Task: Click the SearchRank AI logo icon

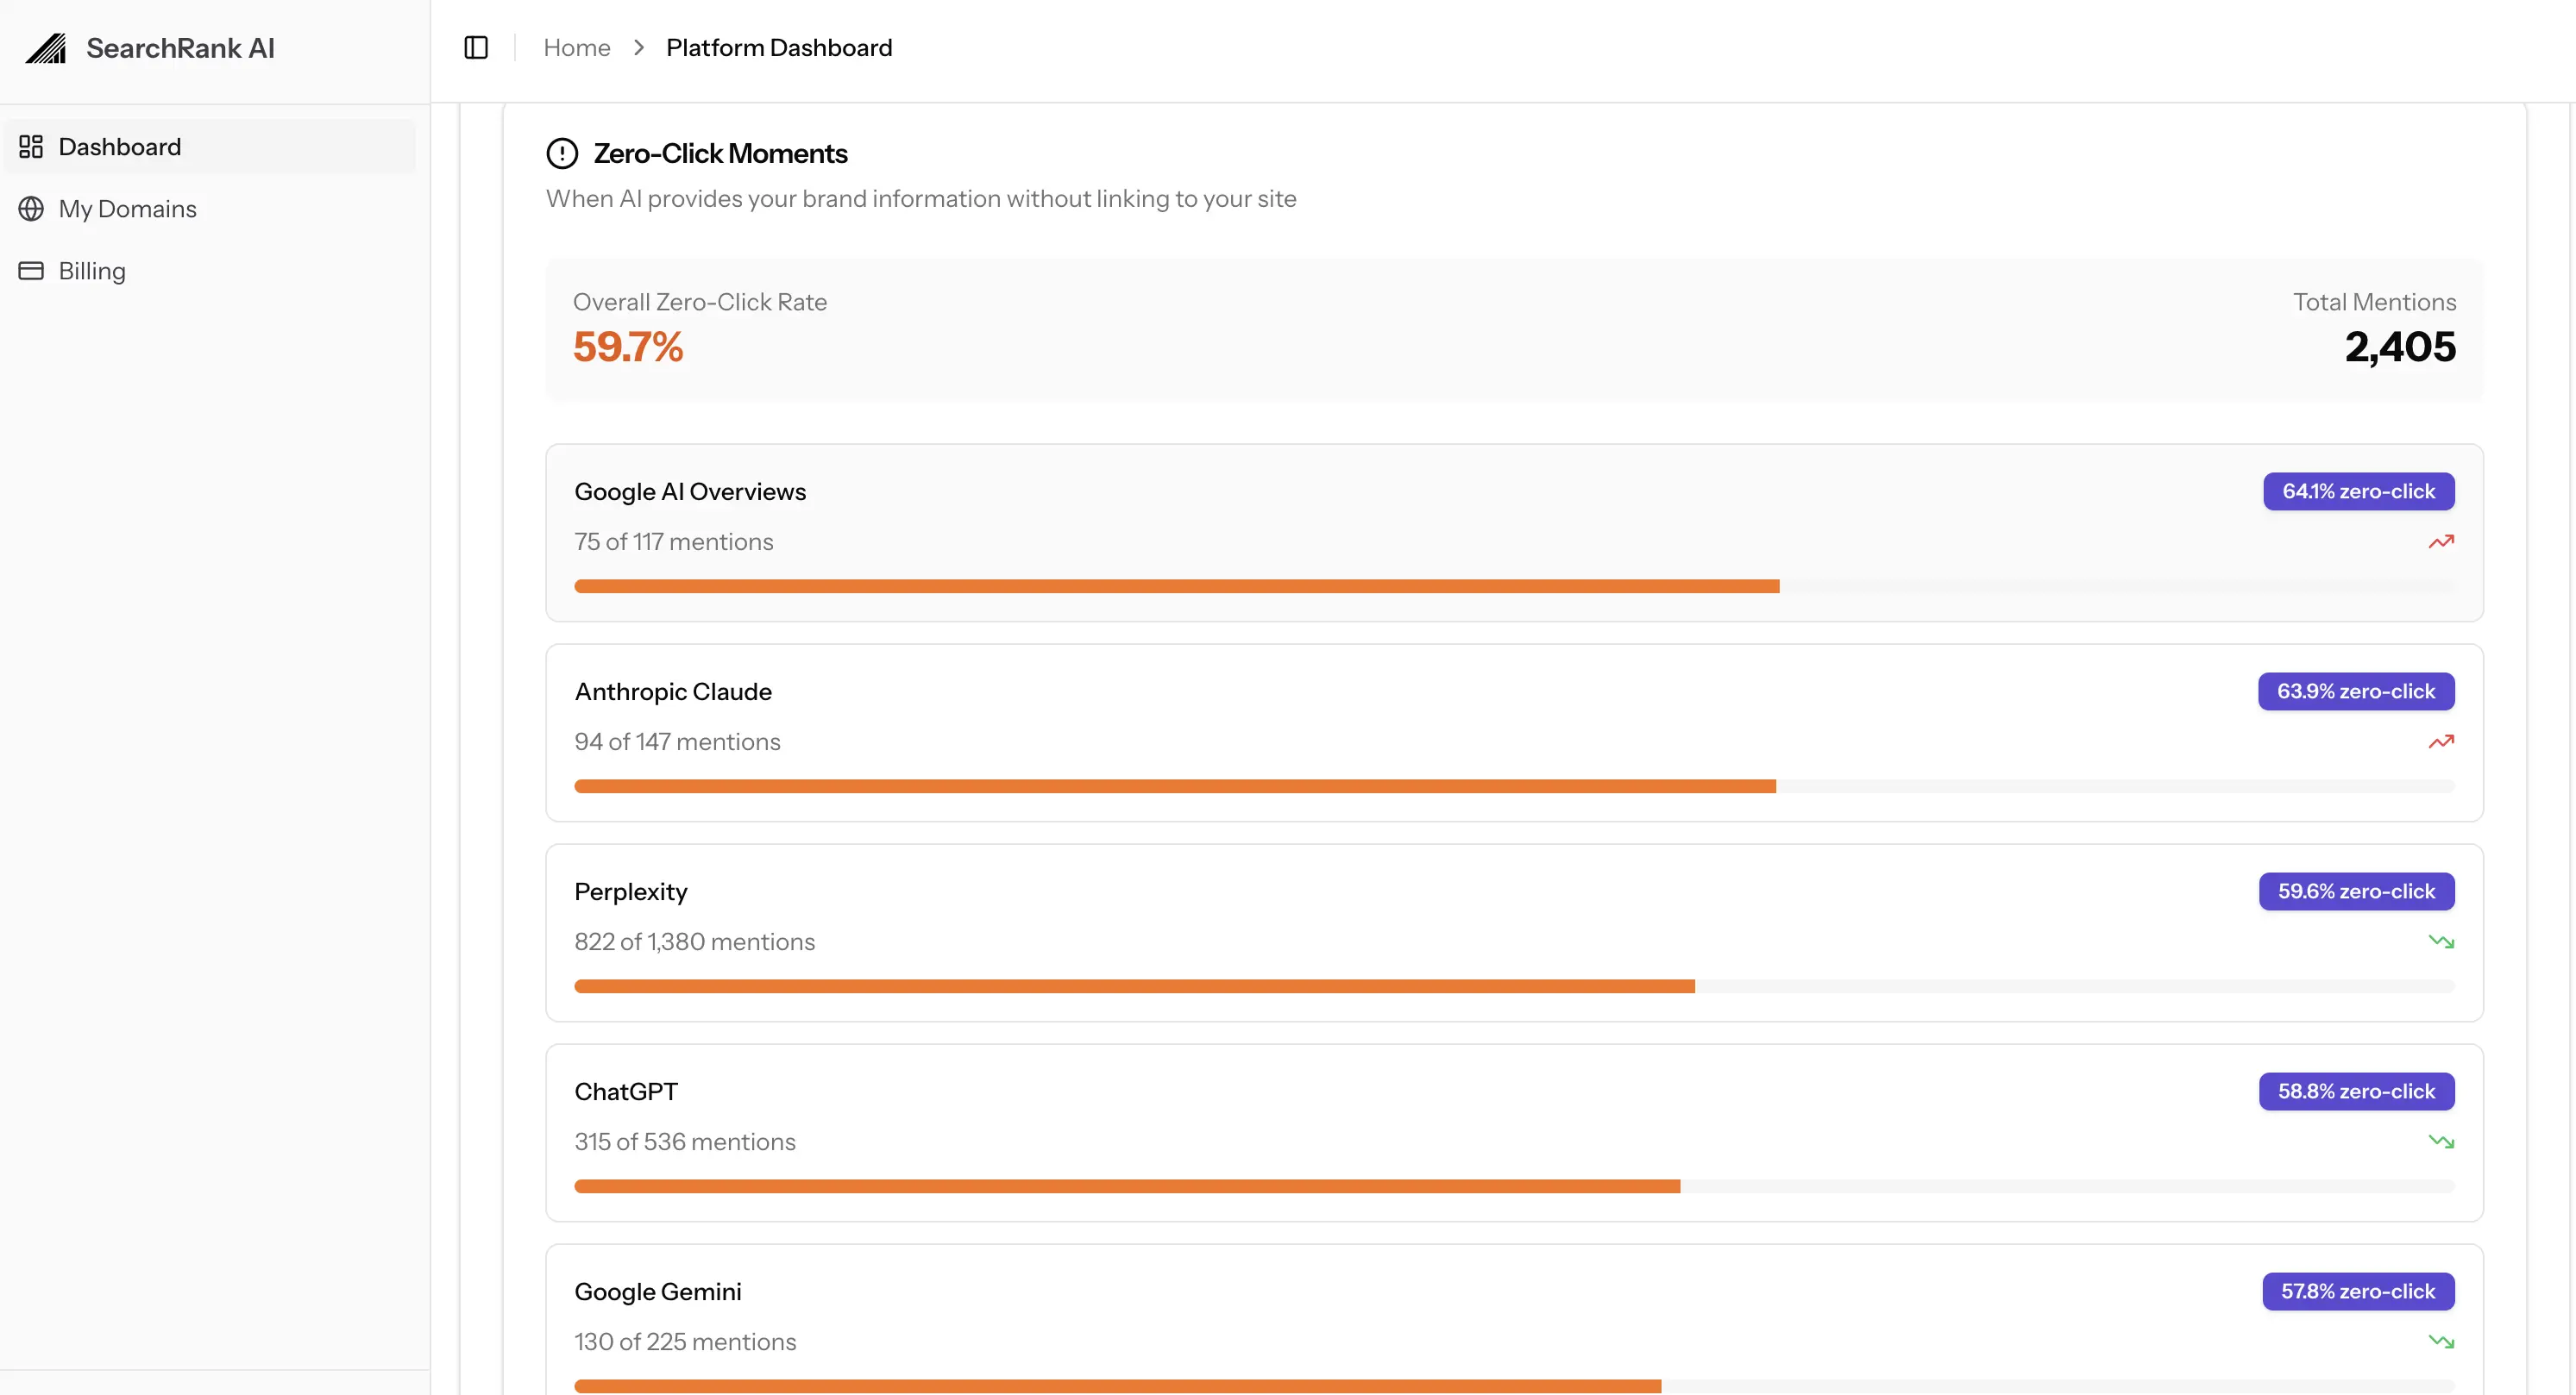Action: [46, 47]
